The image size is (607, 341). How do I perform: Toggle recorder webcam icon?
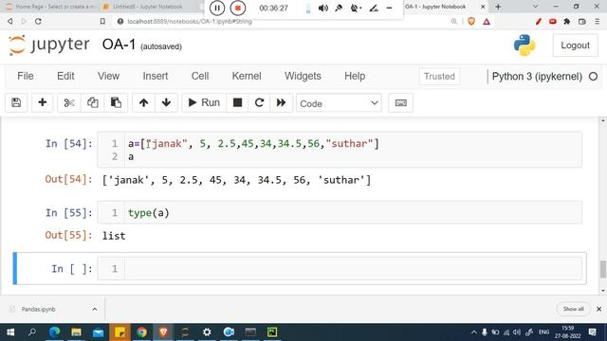coord(356,8)
